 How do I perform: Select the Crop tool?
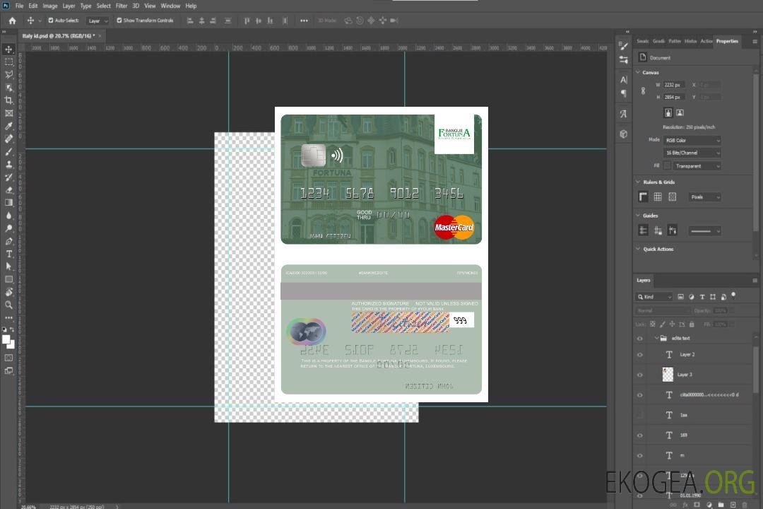(x=8, y=100)
